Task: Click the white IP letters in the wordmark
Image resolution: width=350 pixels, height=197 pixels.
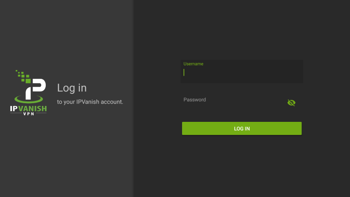Action: (x=14, y=109)
